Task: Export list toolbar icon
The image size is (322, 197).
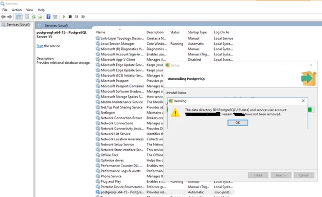Action: point(40,17)
